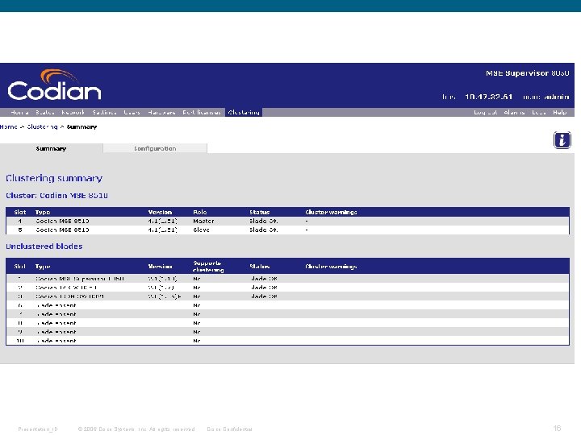Click the blade absent entry in slot 10
This screenshot has height=435, width=581.
pyautogui.click(x=56, y=341)
